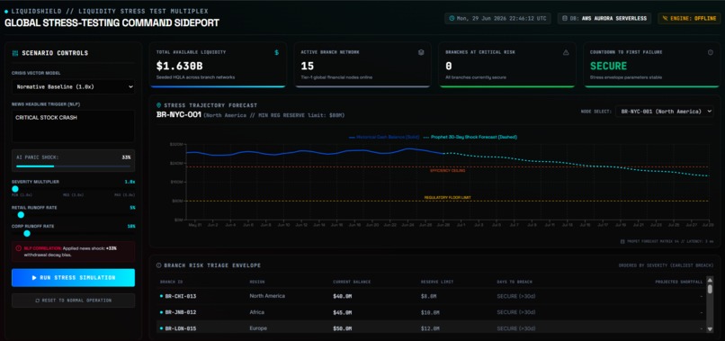Click the green SECURE countdown status
This screenshot has width=725, height=341.
[608, 67]
